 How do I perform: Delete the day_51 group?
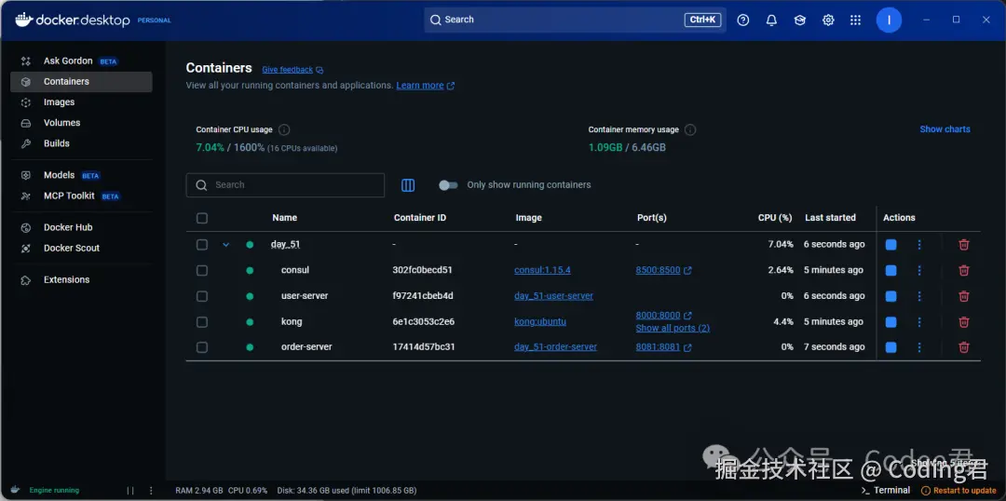click(x=964, y=244)
